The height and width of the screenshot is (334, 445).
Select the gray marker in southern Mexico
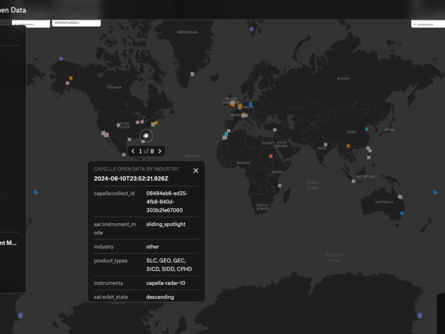pyautogui.click(x=124, y=154)
